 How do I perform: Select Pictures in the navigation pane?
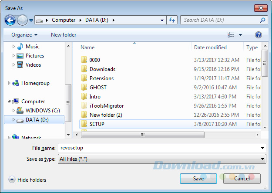(x=35, y=56)
